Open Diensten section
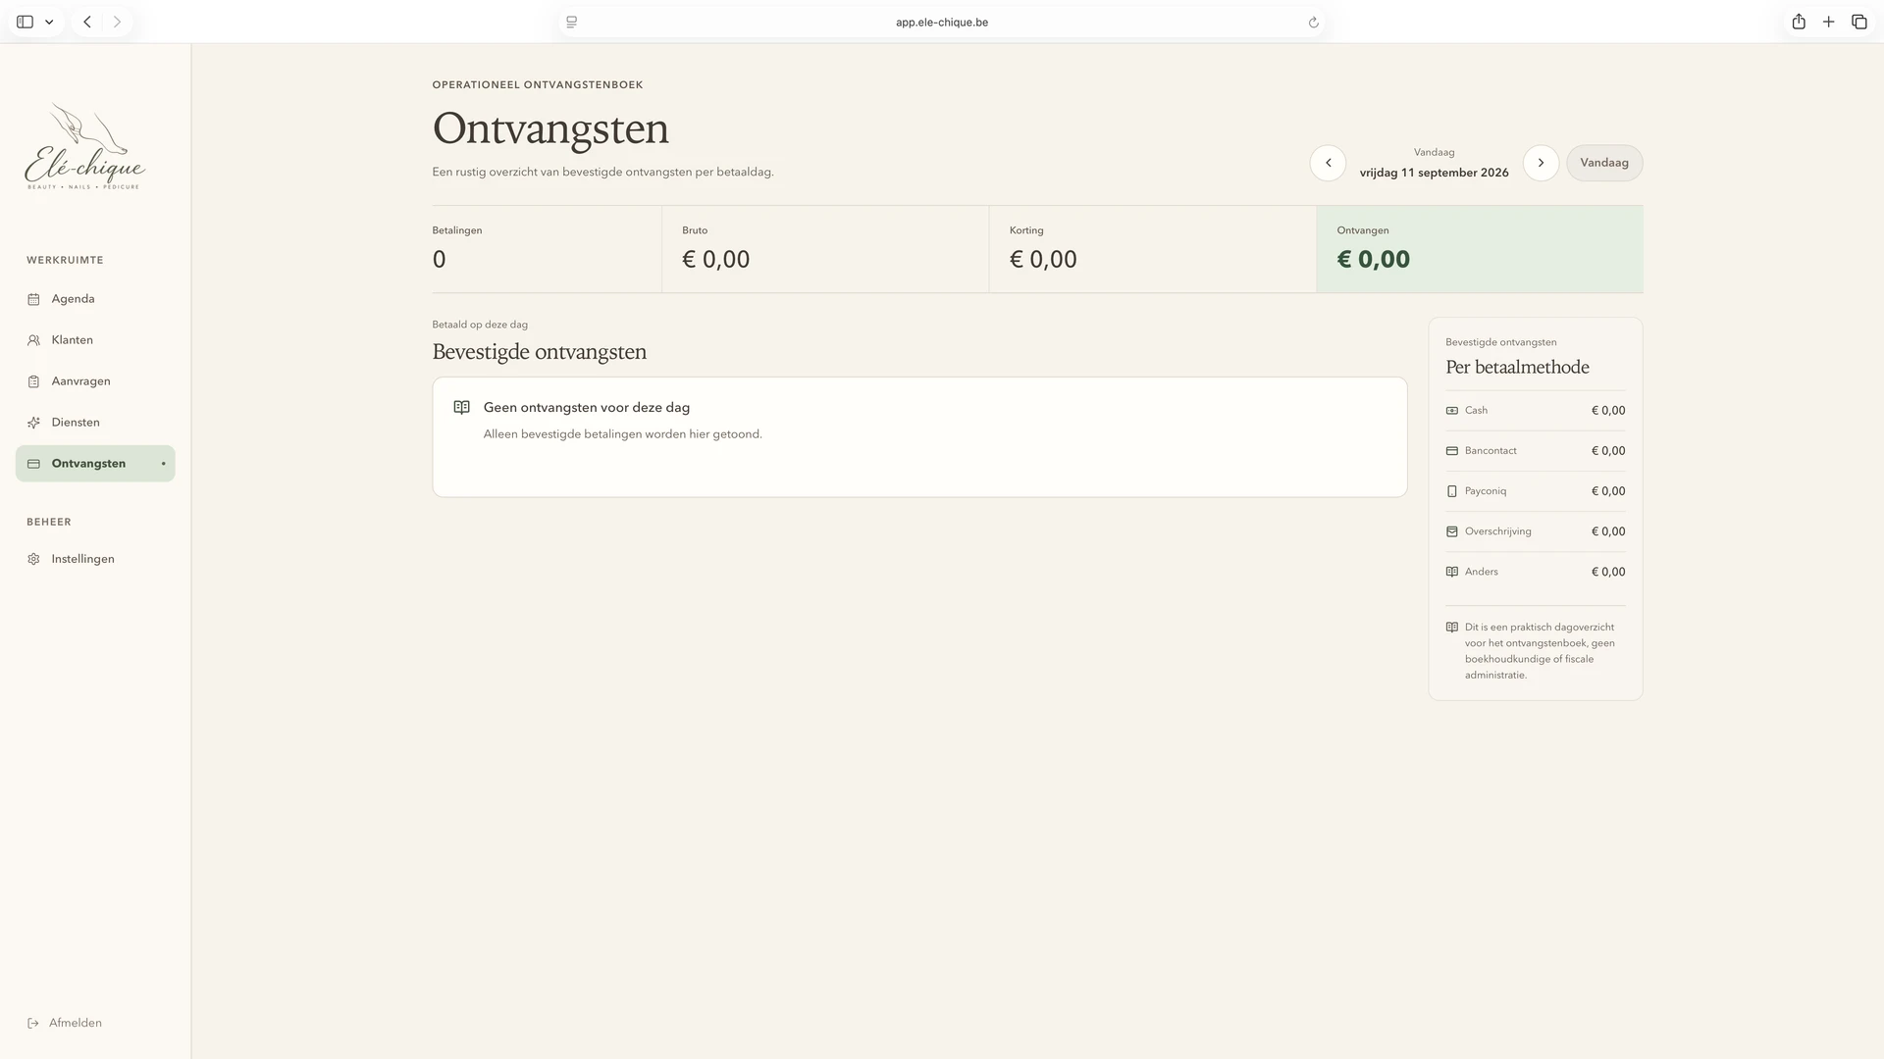This screenshot has width=1884, height=1059. [95, 423]
